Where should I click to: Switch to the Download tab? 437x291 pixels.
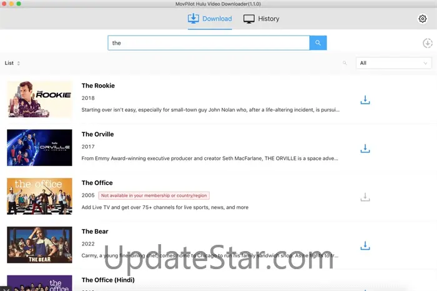(210, 19)
